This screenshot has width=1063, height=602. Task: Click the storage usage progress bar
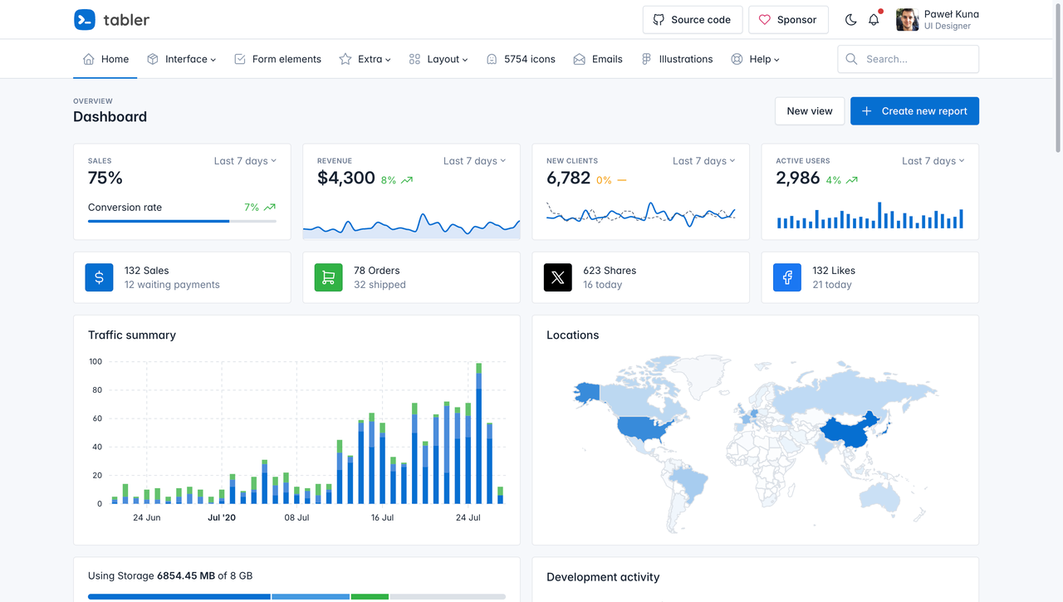296,596
